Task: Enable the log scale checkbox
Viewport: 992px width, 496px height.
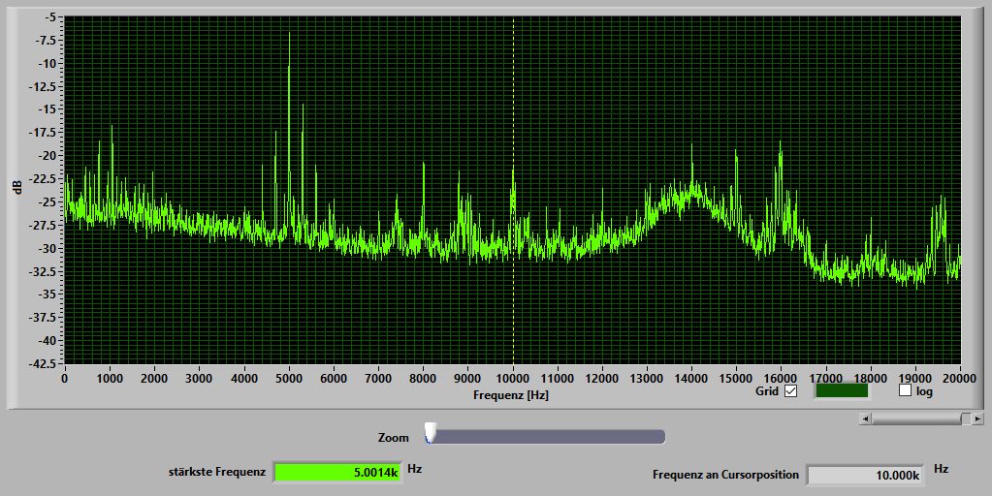Action: [x=906, y=391]
